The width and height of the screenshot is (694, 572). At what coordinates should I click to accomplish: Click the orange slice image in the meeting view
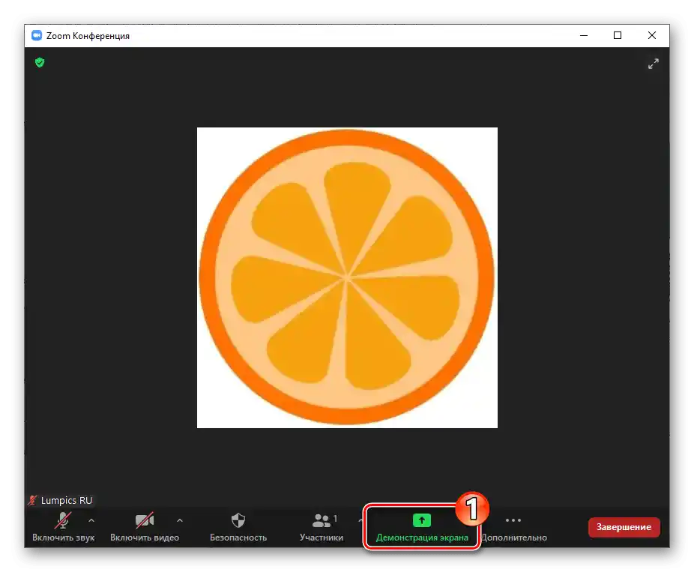347,277
